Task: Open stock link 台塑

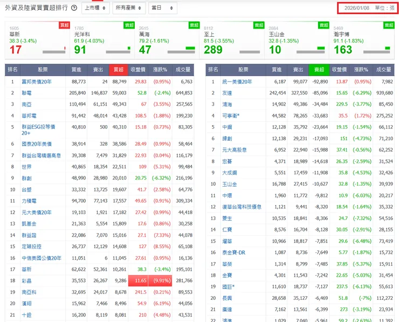Action: click(x=26, y=190)
